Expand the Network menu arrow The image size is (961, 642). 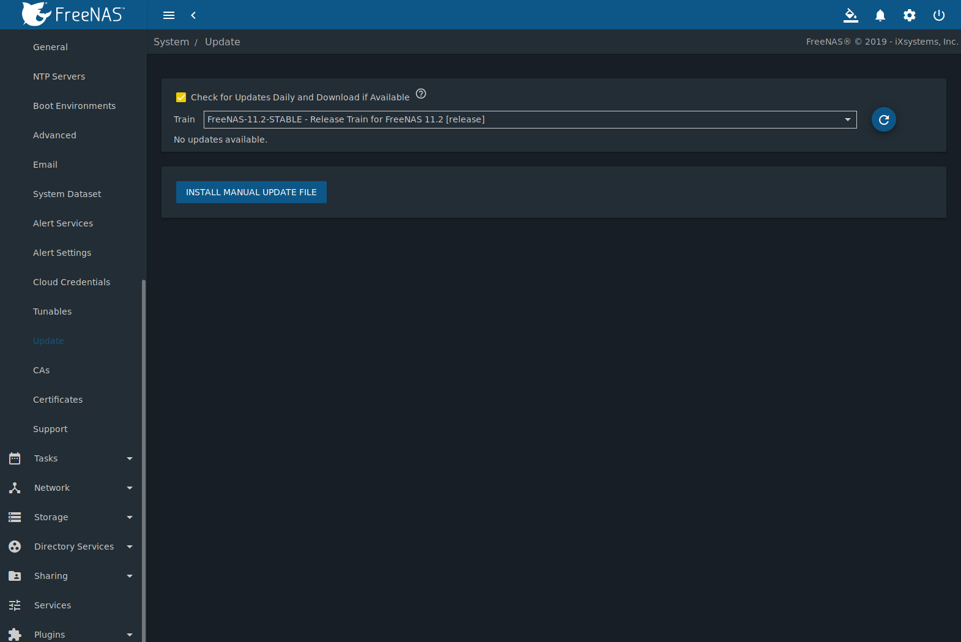point(130,488)
